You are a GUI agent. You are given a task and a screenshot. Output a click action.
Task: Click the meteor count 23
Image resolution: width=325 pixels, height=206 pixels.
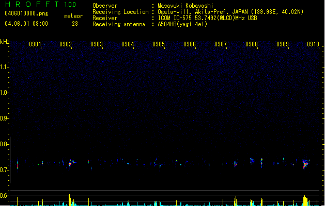[x=75, y=24]
